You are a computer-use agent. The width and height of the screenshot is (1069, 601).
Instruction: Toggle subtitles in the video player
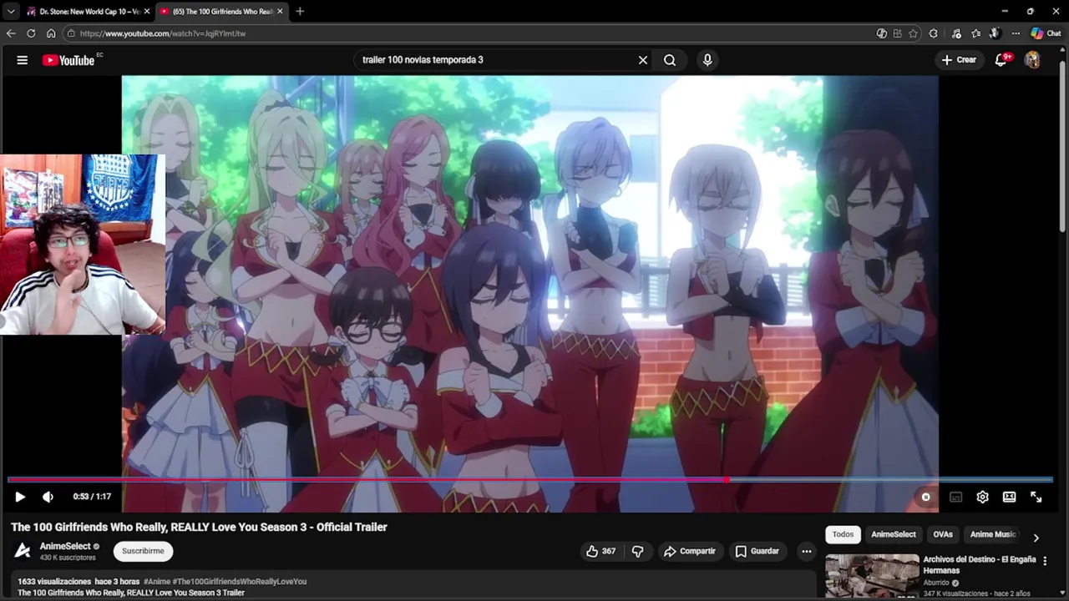(955, 497)
